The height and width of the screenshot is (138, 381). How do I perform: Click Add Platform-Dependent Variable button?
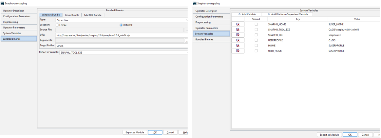tap(287, 14)
